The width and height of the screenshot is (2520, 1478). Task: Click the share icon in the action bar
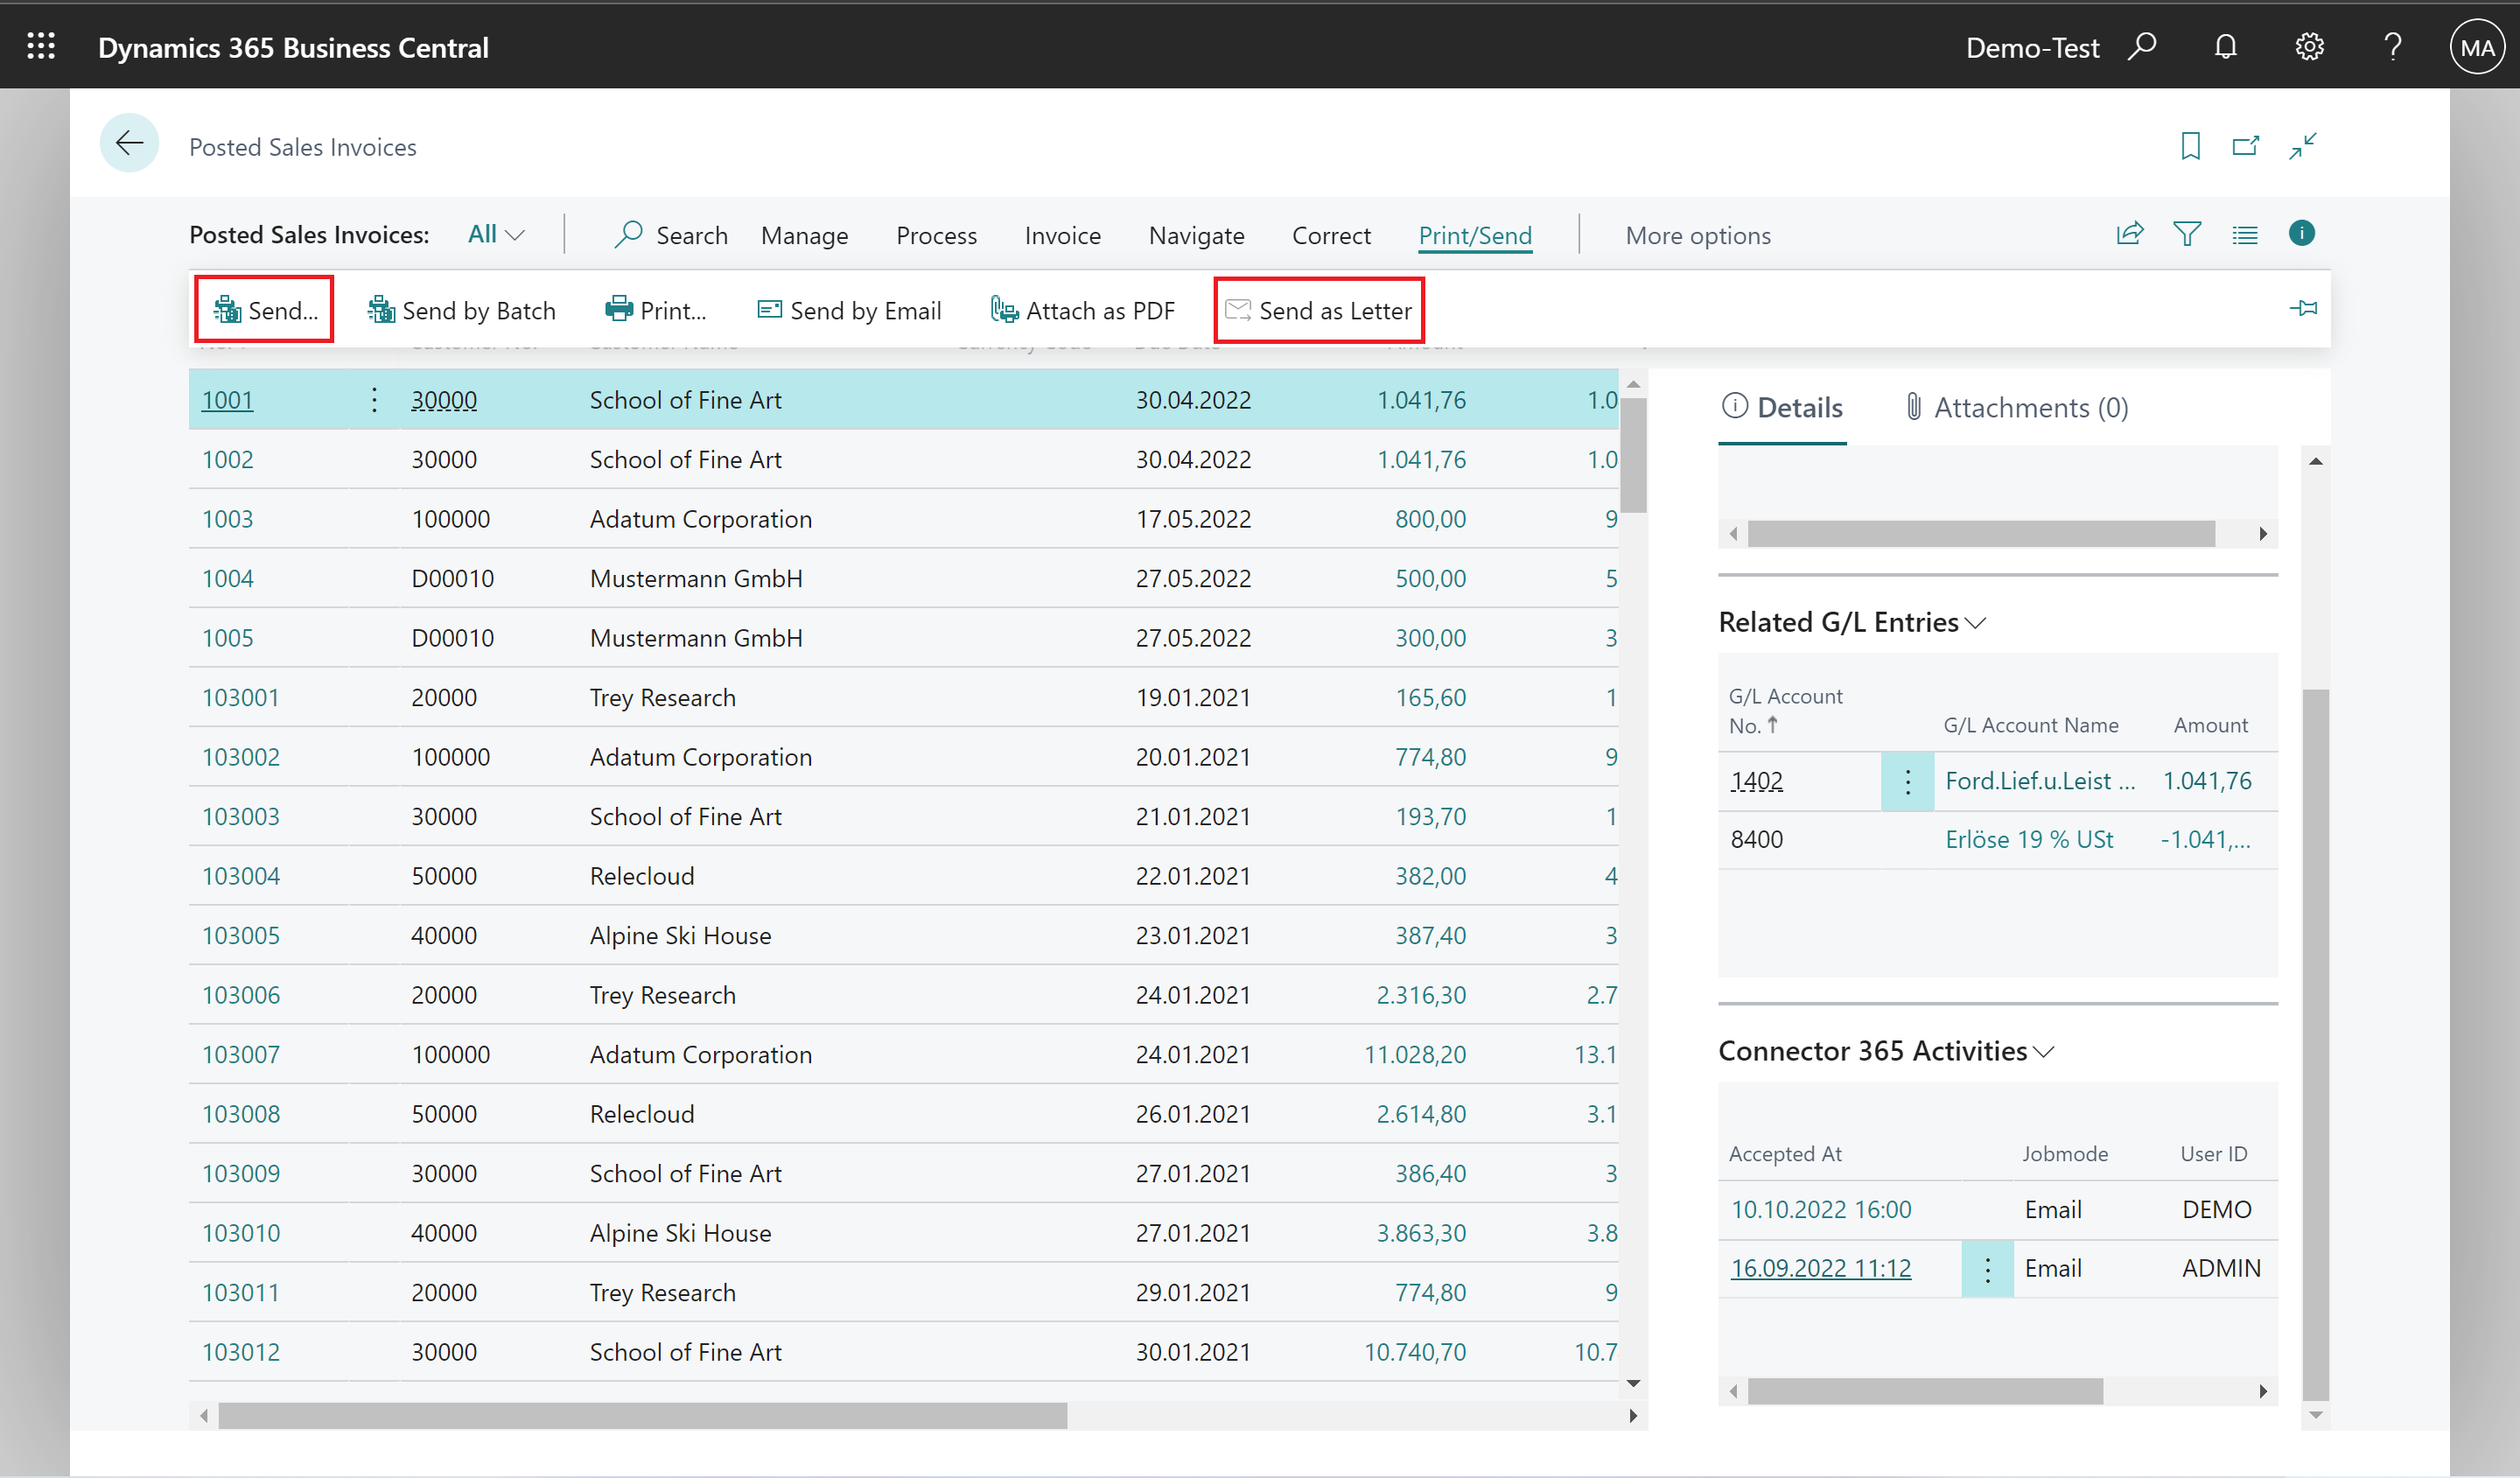click(2130, 234)
